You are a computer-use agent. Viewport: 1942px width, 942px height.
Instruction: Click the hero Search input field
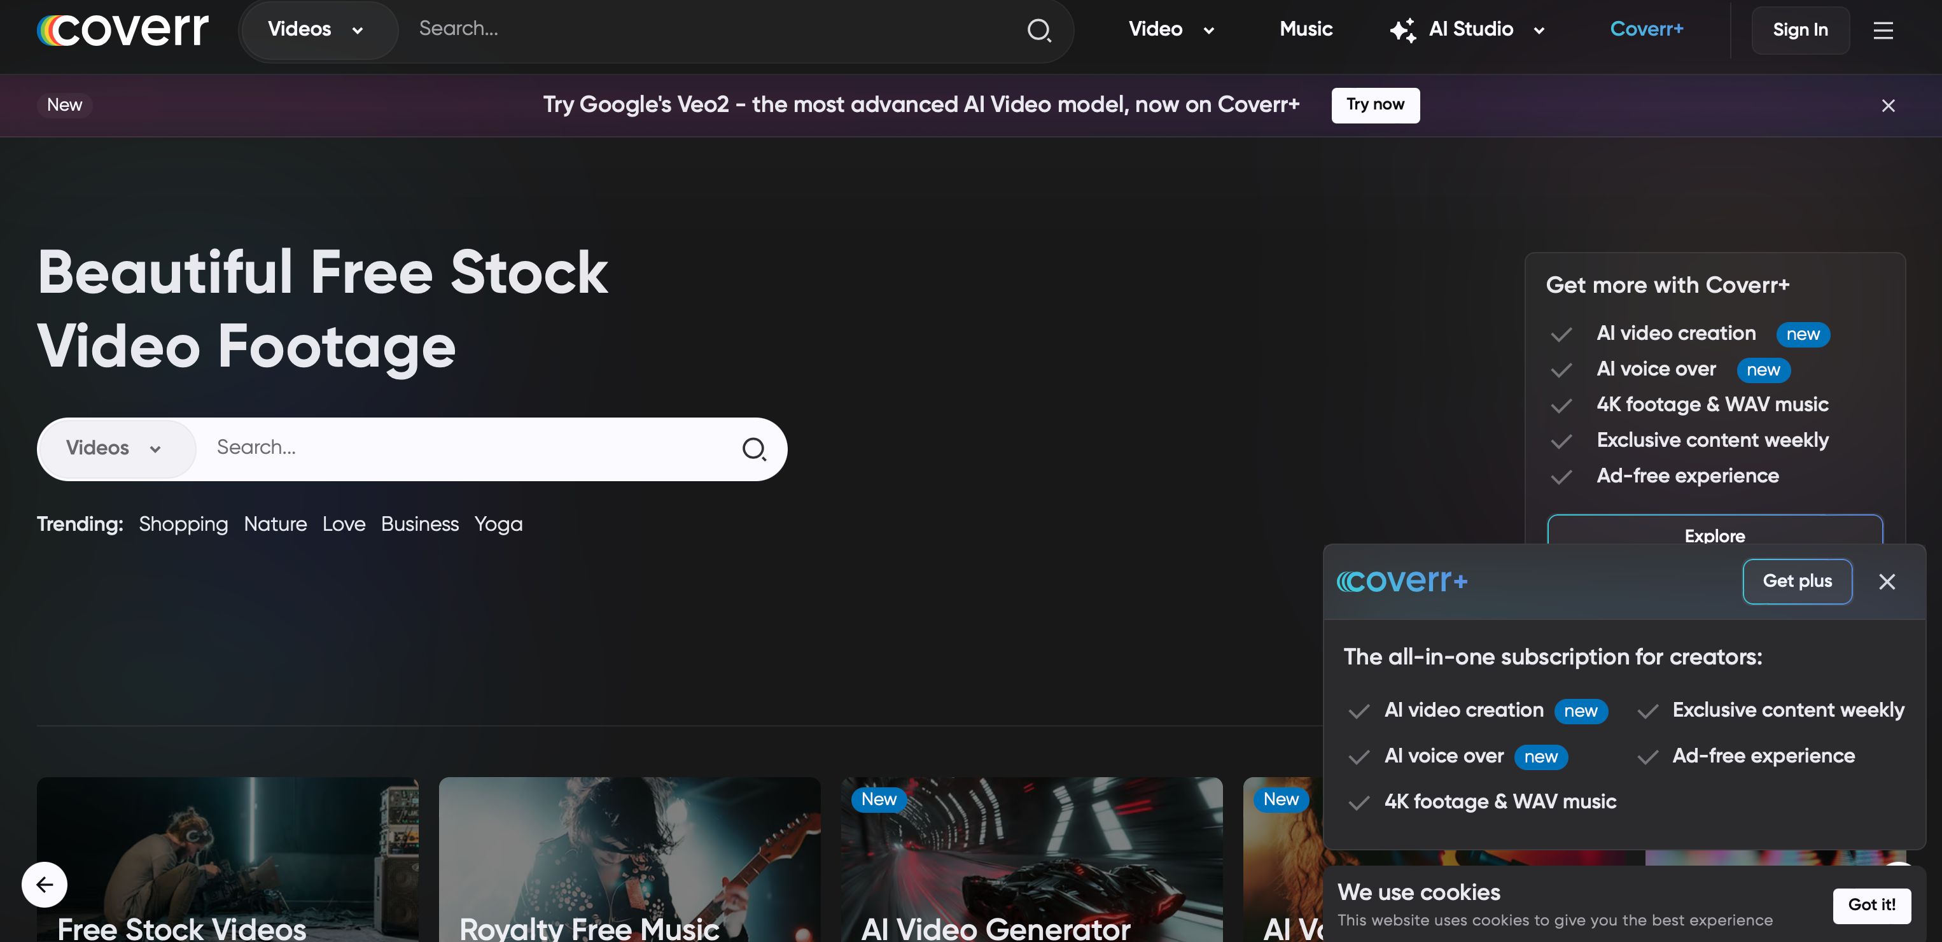468,448
